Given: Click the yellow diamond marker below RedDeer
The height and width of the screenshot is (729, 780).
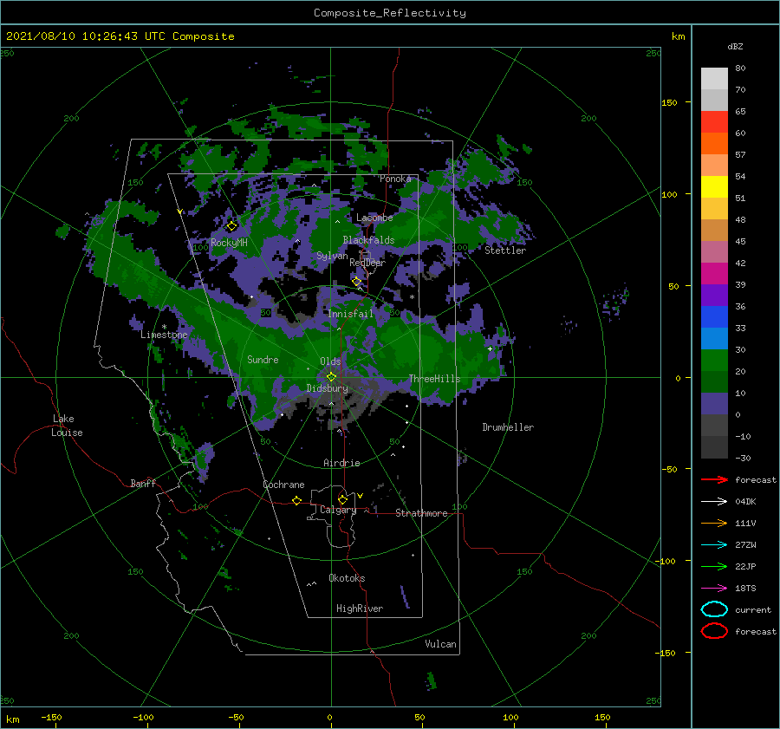Looking at the screenshot, I should pos(357,282).
